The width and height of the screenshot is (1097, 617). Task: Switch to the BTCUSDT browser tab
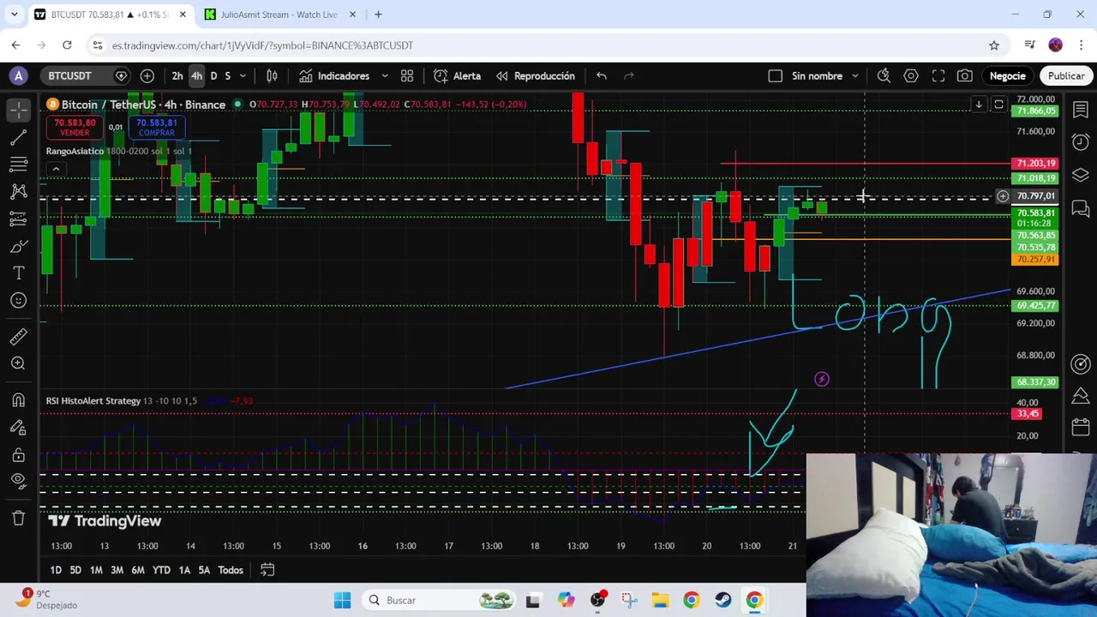pos(109,15)
